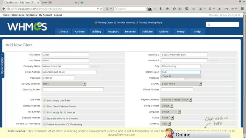Open the Pending Orders link

(x=104, y=23)
